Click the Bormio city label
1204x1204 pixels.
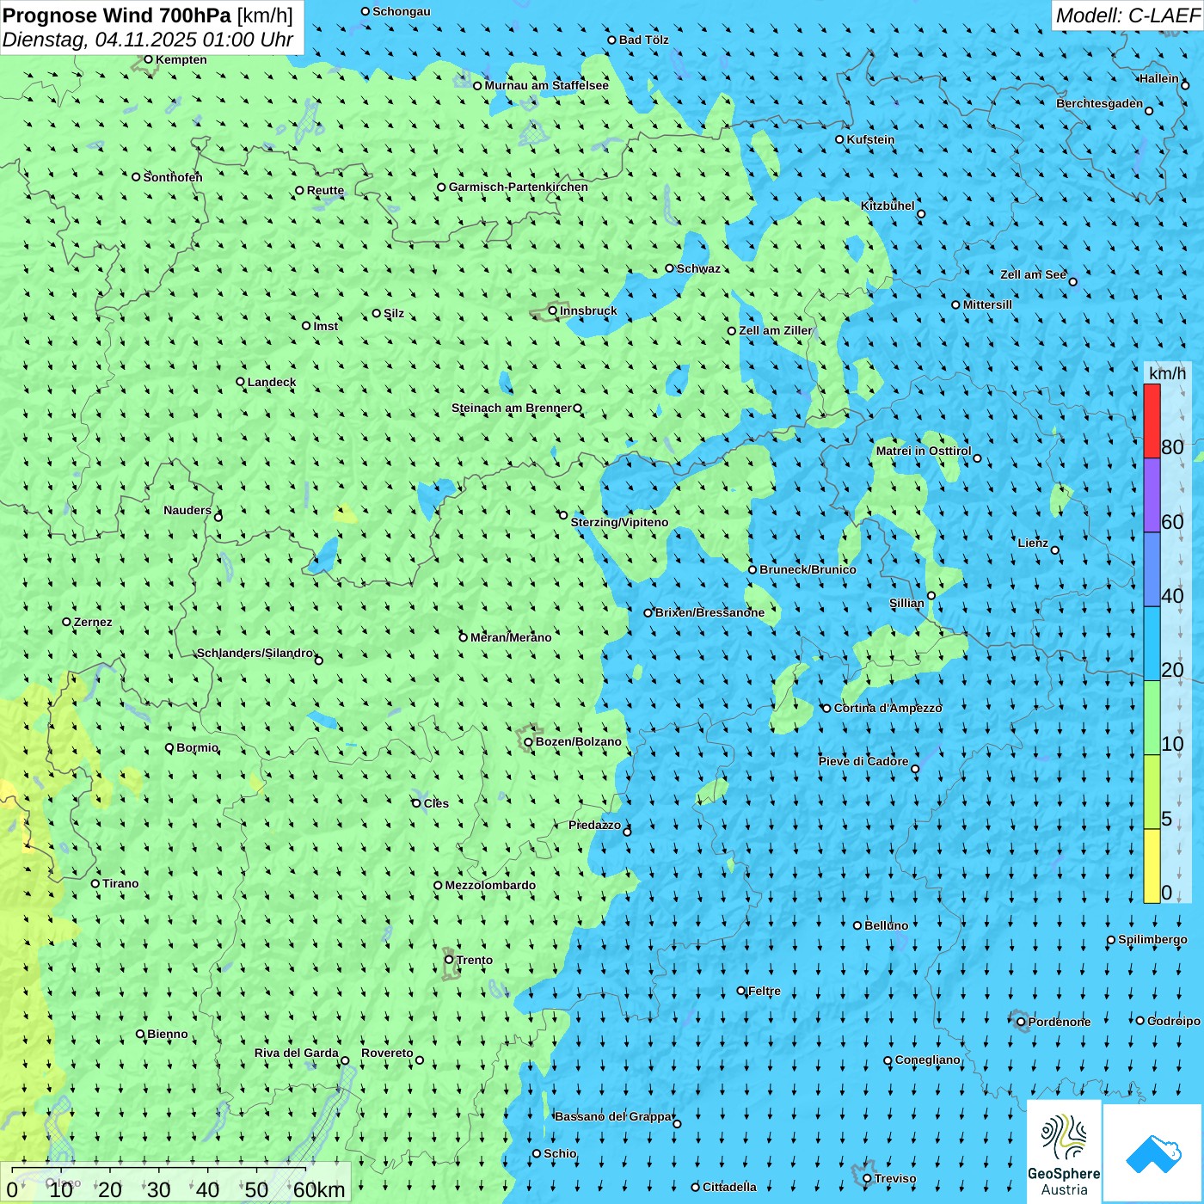[197, 747]
